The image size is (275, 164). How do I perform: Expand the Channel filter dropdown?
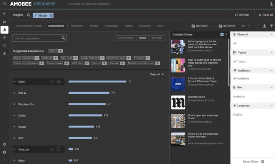(x=271, y=34)
